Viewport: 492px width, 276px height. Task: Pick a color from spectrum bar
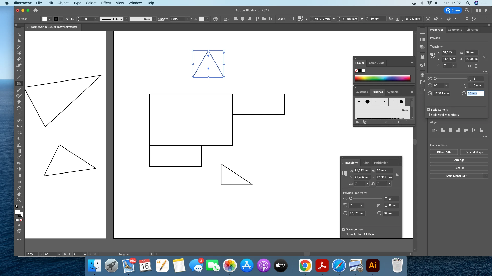tap(382, 78)
